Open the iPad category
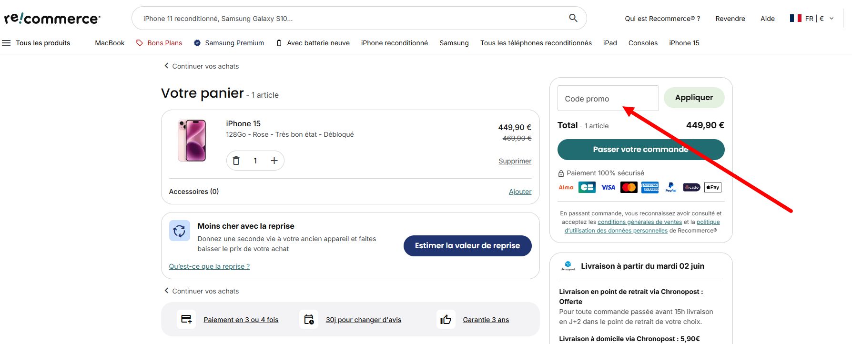Viewport: 852px width, 344px height. pos(610,43)
